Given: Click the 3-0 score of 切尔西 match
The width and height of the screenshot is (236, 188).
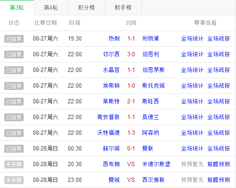Looking at the screenshot, I should click(x=131, y=54).
